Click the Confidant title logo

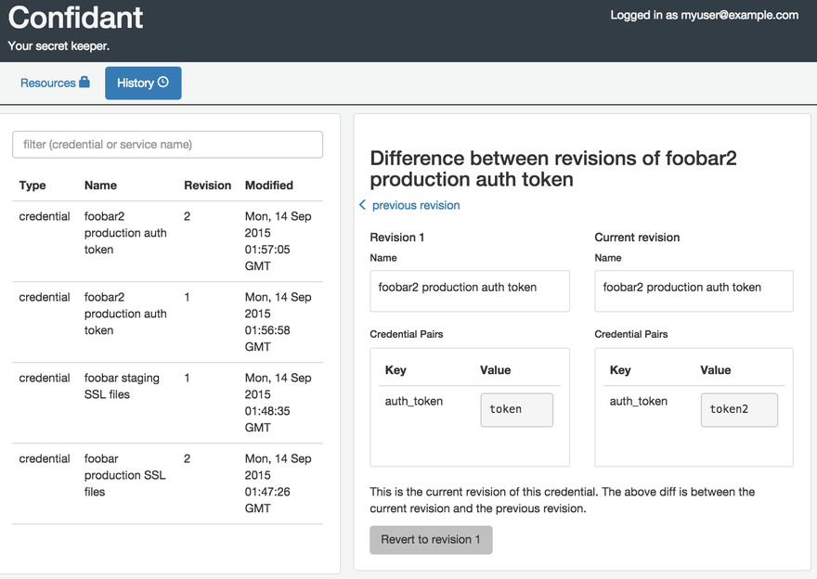76,18
